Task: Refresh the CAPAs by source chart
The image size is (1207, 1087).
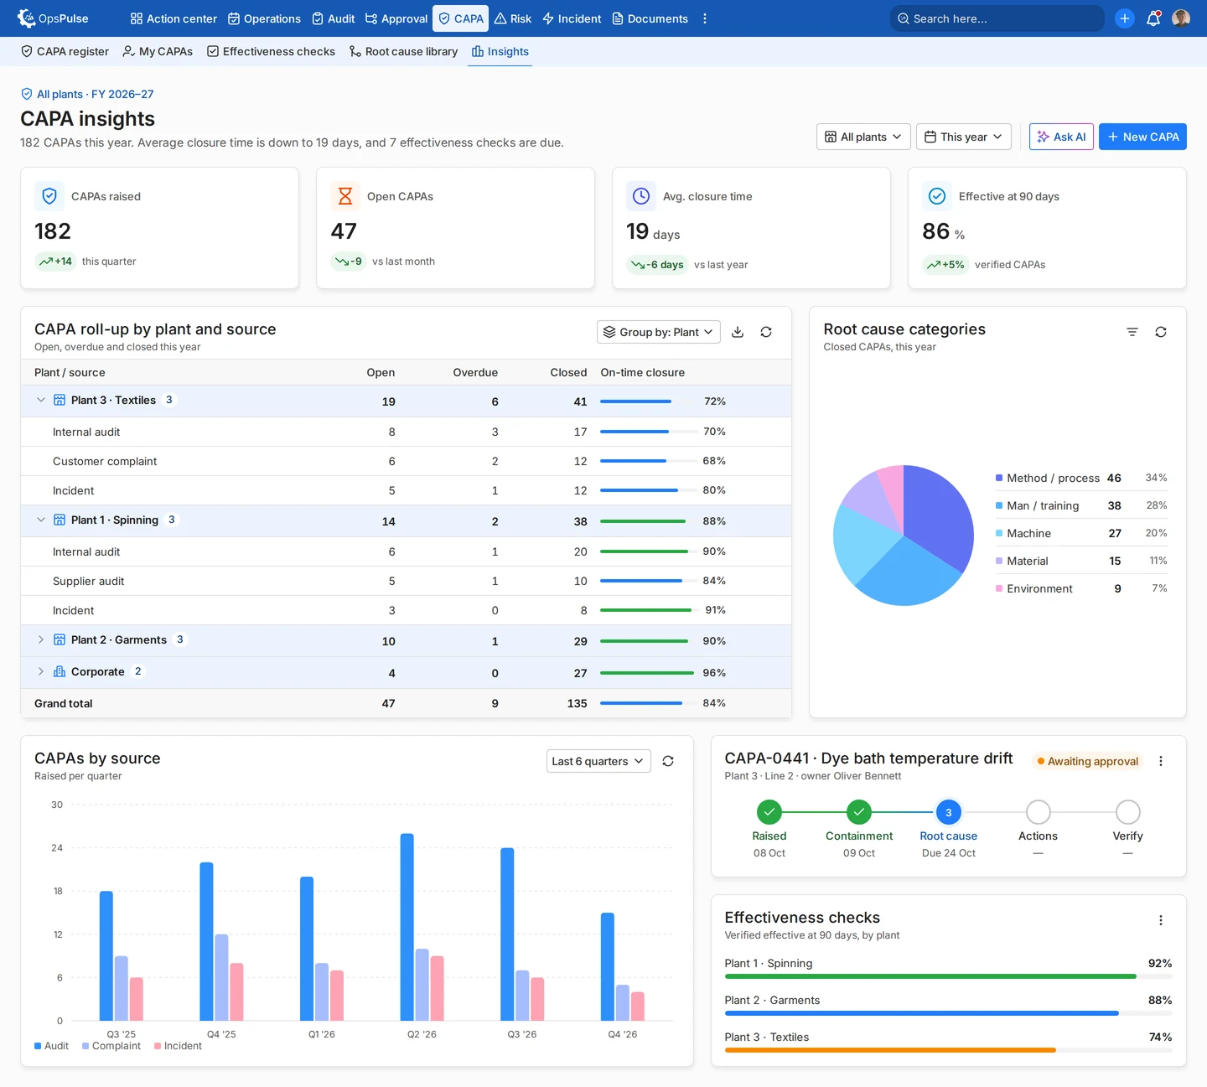Action: coord(668,761)
